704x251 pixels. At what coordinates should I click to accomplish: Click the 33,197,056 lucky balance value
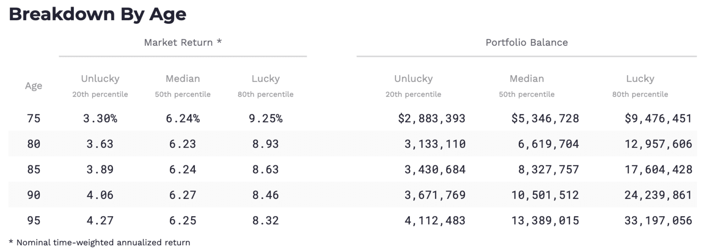tap(658, 220)
